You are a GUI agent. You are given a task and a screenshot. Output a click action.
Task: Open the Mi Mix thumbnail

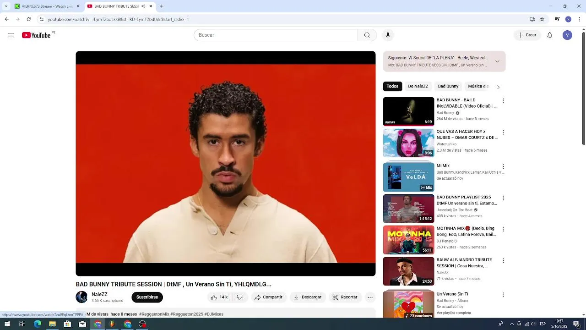click(408, 177)
